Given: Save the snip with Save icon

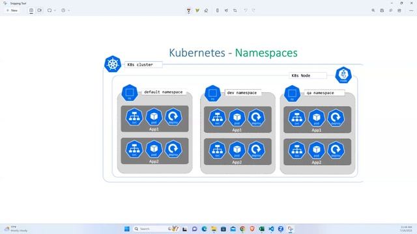Looking at the screenshot, I should (382, 10).
